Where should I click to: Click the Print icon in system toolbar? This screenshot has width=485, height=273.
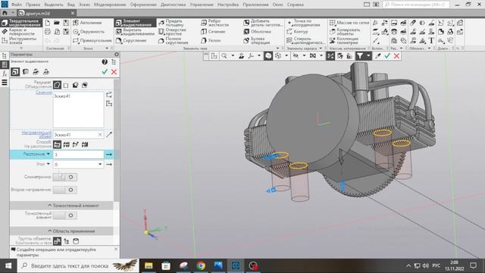point(48,32)
